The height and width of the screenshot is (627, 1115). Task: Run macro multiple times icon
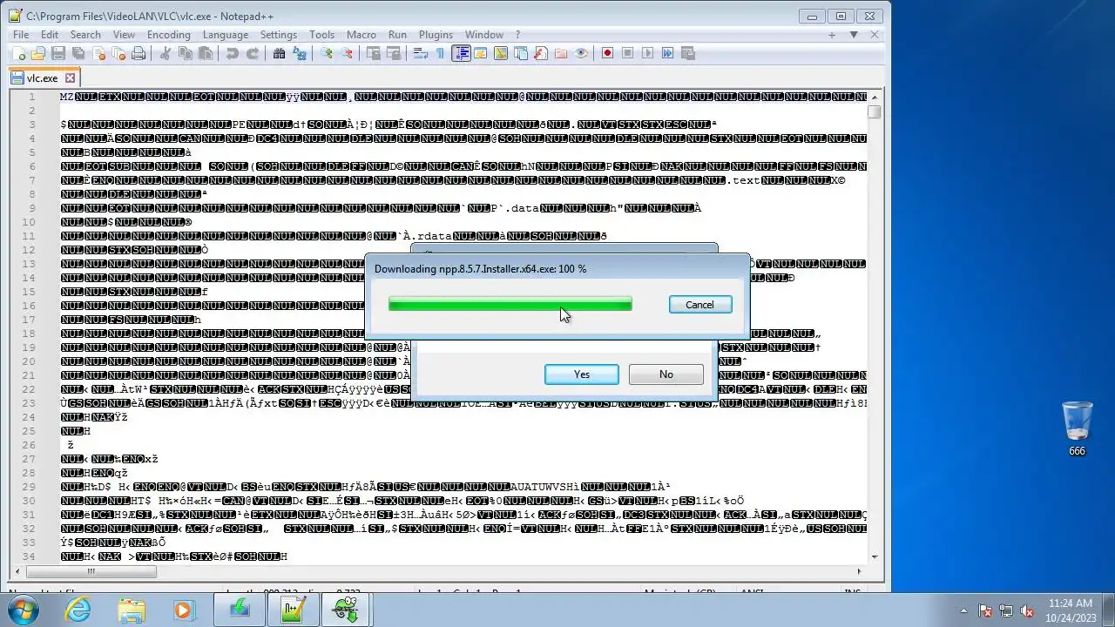pos(667,53)
